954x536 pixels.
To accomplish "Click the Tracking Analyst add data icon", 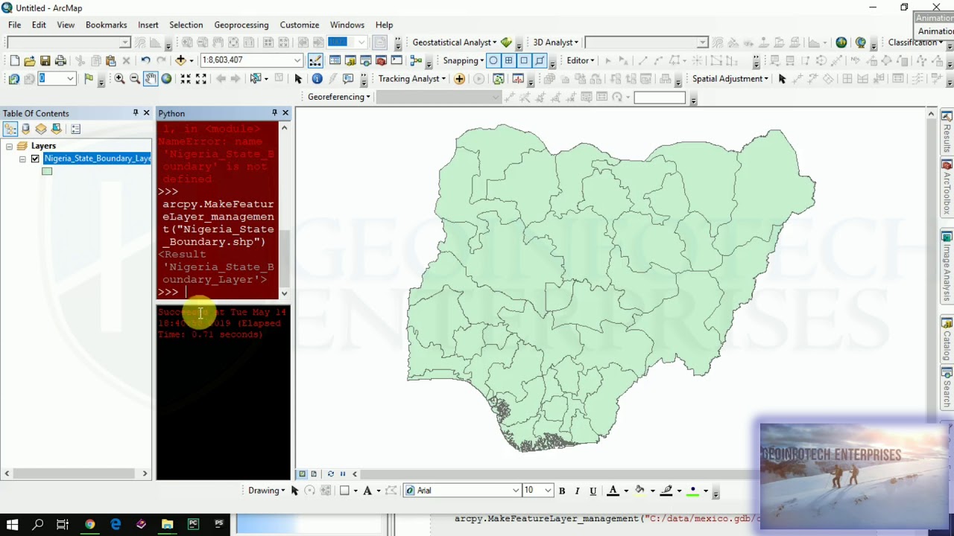I will tap(459, 78).
